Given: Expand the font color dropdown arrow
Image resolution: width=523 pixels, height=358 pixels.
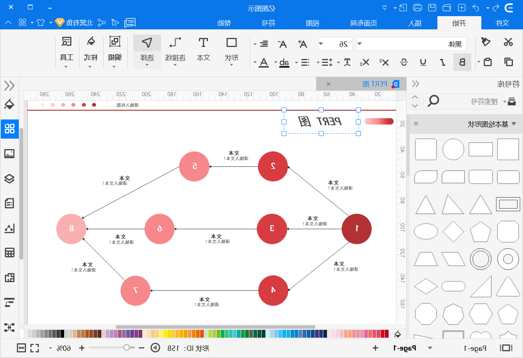Looking at the screenshot, I should (255, 62).
